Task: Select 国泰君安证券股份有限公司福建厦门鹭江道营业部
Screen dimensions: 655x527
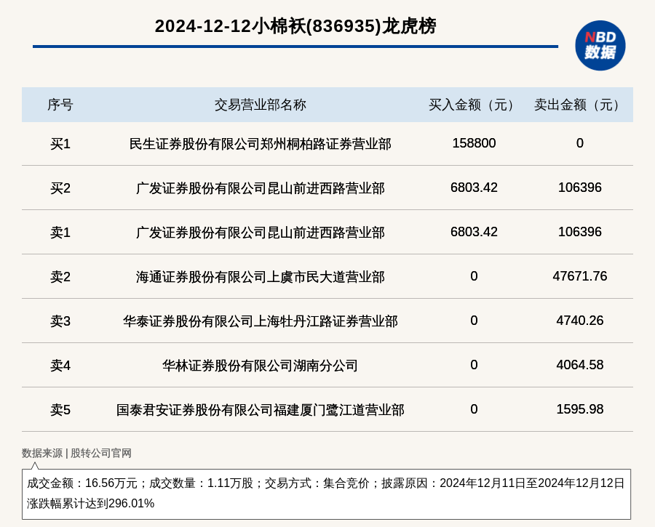Action: [x=261, y=410]
